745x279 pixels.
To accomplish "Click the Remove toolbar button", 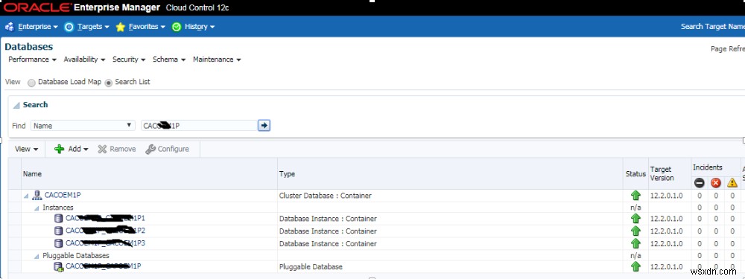I will 117,149.
